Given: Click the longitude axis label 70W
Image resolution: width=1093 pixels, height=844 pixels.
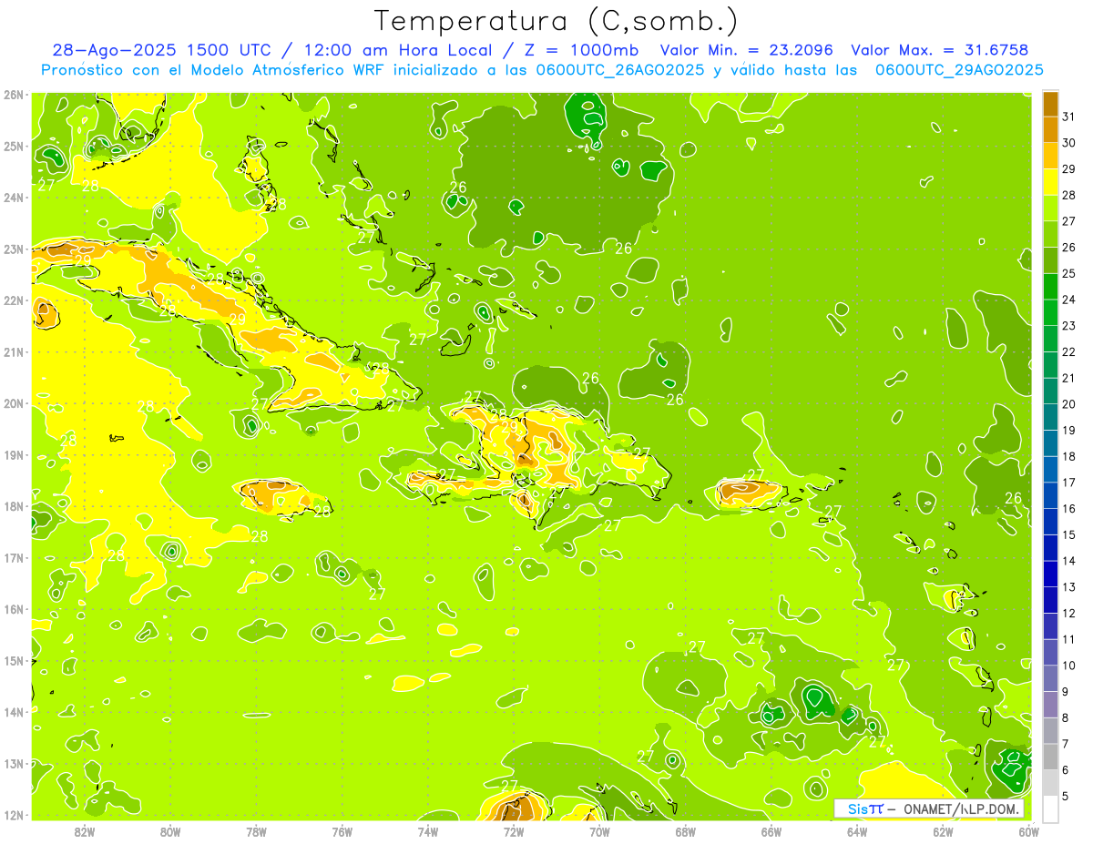Looking at the screenshot, I should click(x=599, y=831).
